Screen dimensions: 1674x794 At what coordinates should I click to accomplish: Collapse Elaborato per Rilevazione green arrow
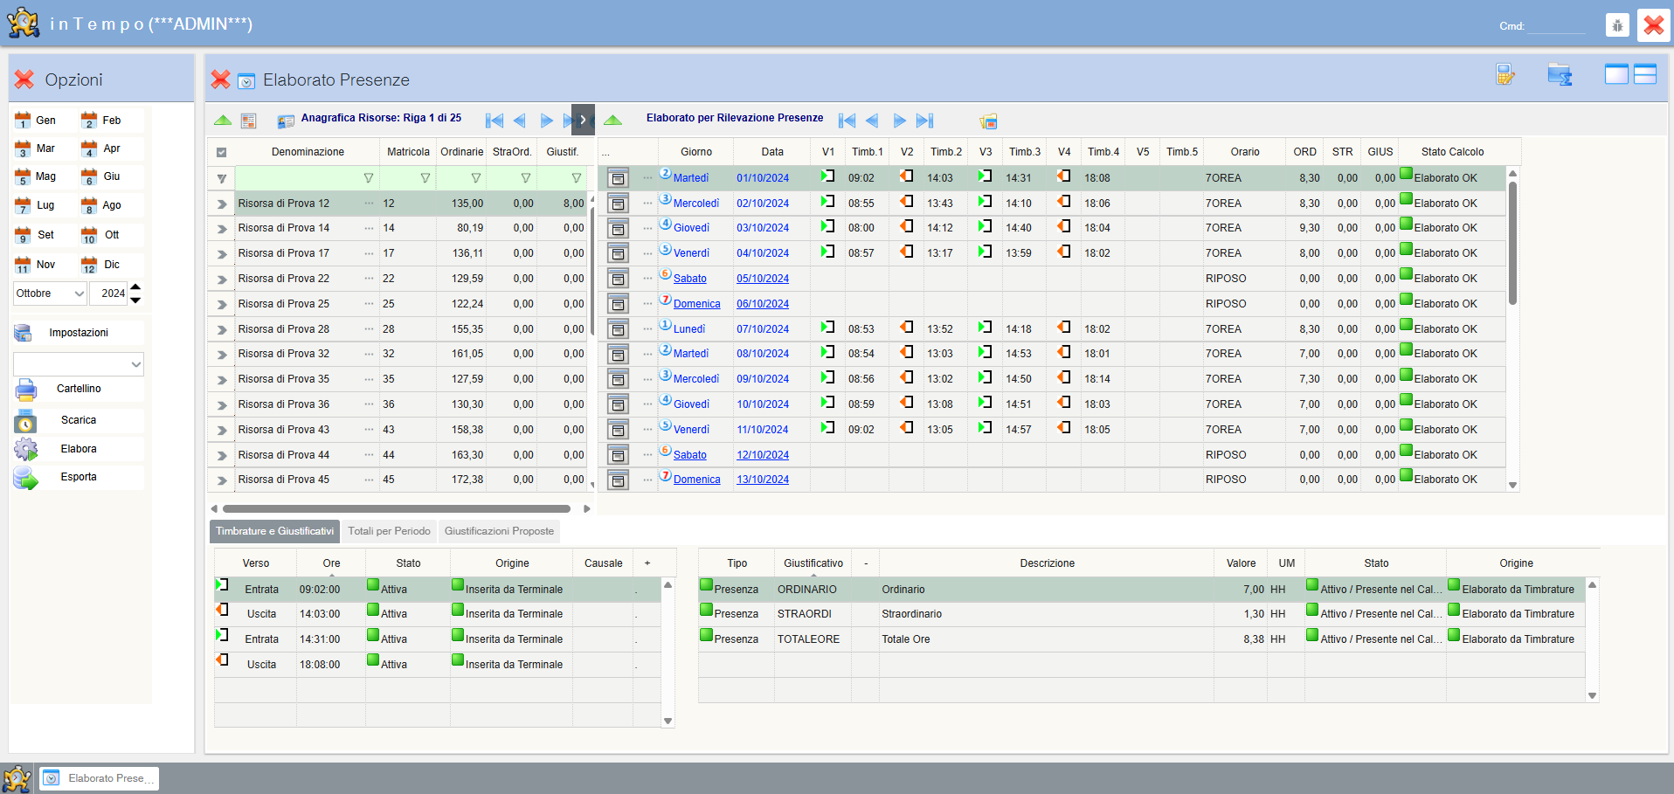pyautogui.click(x=613, y=121)
